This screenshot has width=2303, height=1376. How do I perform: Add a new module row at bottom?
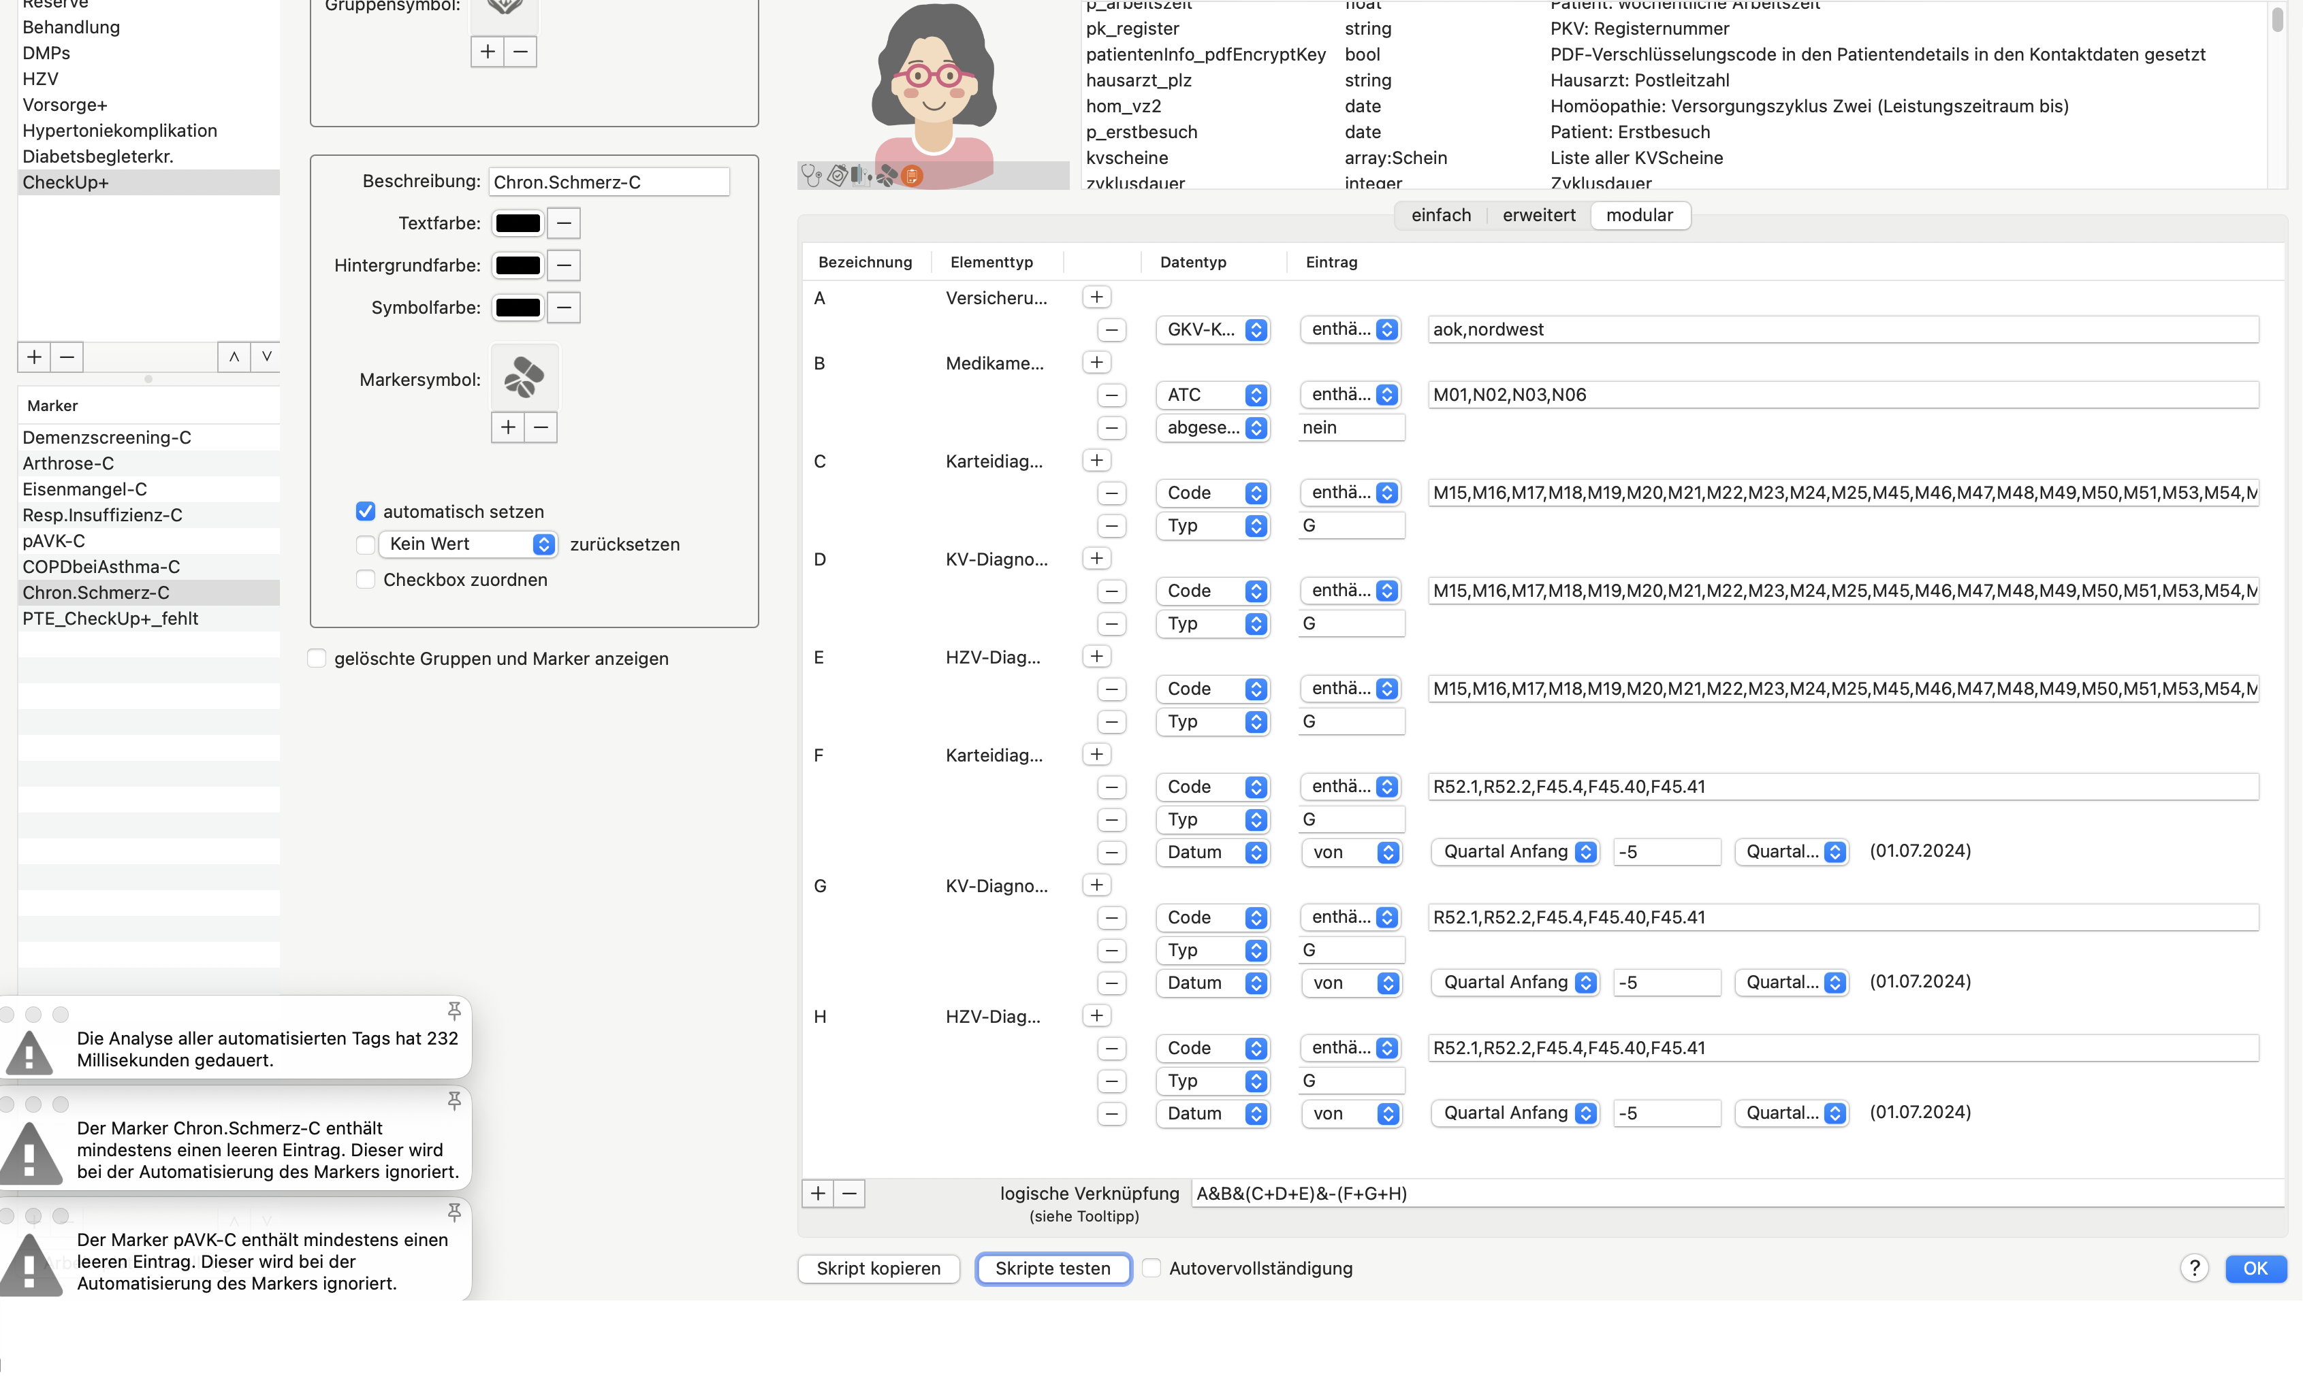(x=817, y=1194)
